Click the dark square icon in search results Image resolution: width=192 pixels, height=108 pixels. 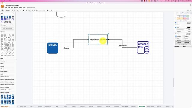(x=13, y=17)
